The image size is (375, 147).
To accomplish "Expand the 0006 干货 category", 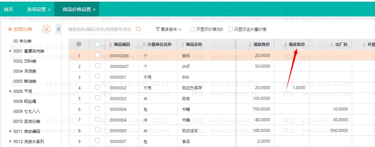I will [10, 91].
